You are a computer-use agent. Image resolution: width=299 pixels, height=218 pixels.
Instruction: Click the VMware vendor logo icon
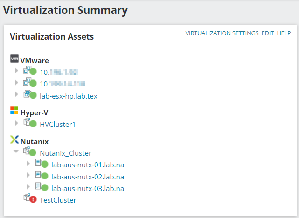pos(14,60)
